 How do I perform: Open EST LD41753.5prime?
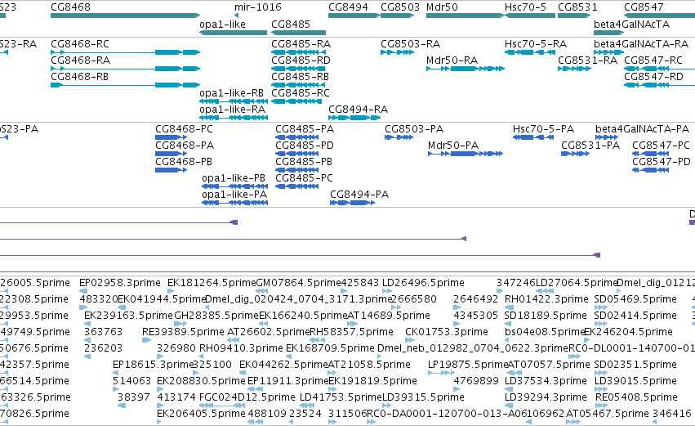tap(341, 398)
